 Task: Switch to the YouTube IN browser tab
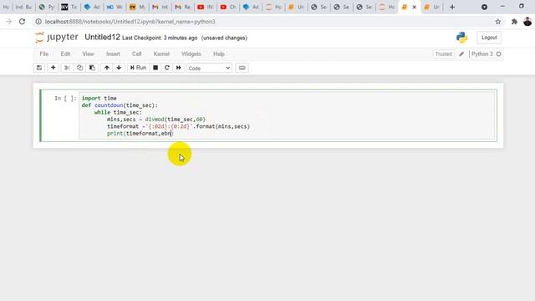coord(205,7)
